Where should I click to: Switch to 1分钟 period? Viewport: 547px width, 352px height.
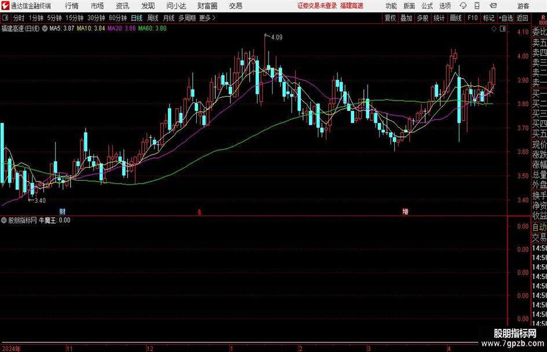click(x=36, y=18)
